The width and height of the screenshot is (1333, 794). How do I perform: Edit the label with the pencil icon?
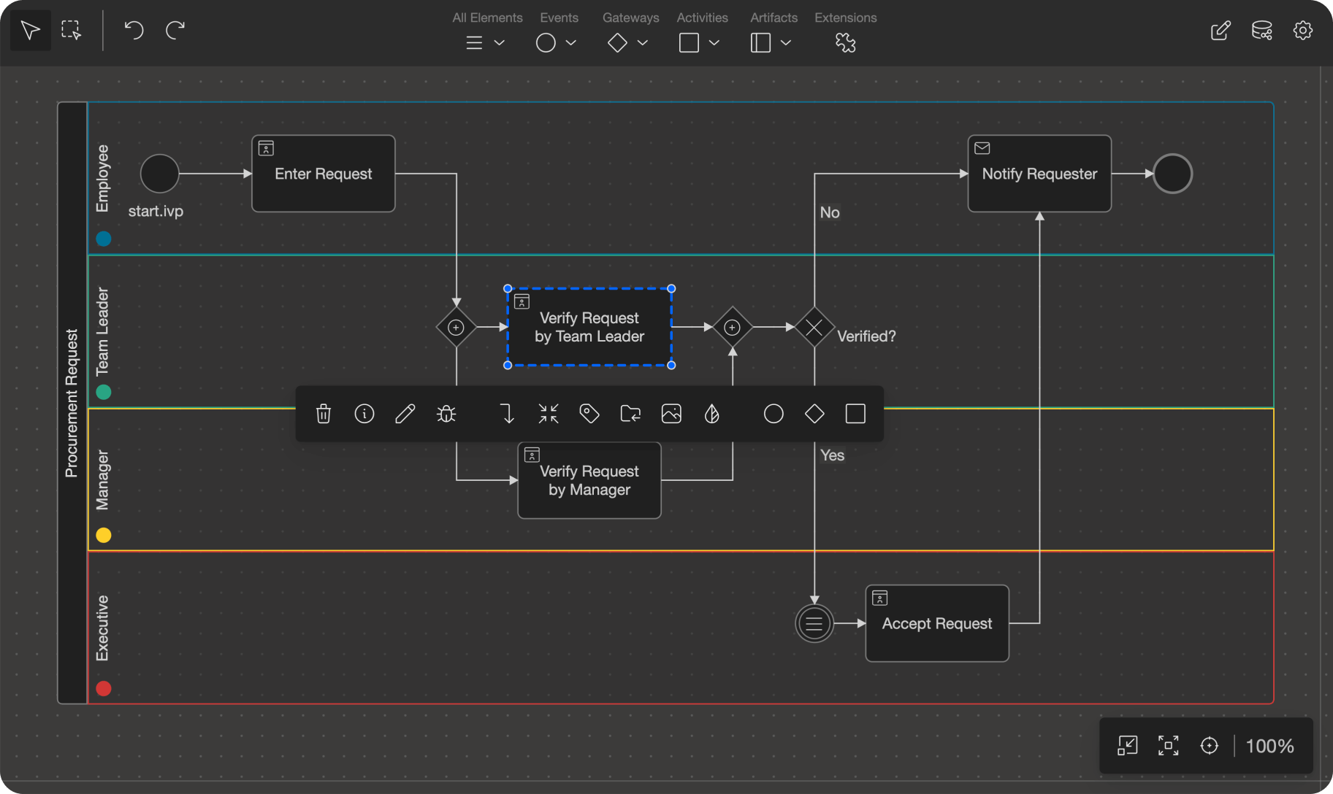pyautogui.click(x=405, y=414)
